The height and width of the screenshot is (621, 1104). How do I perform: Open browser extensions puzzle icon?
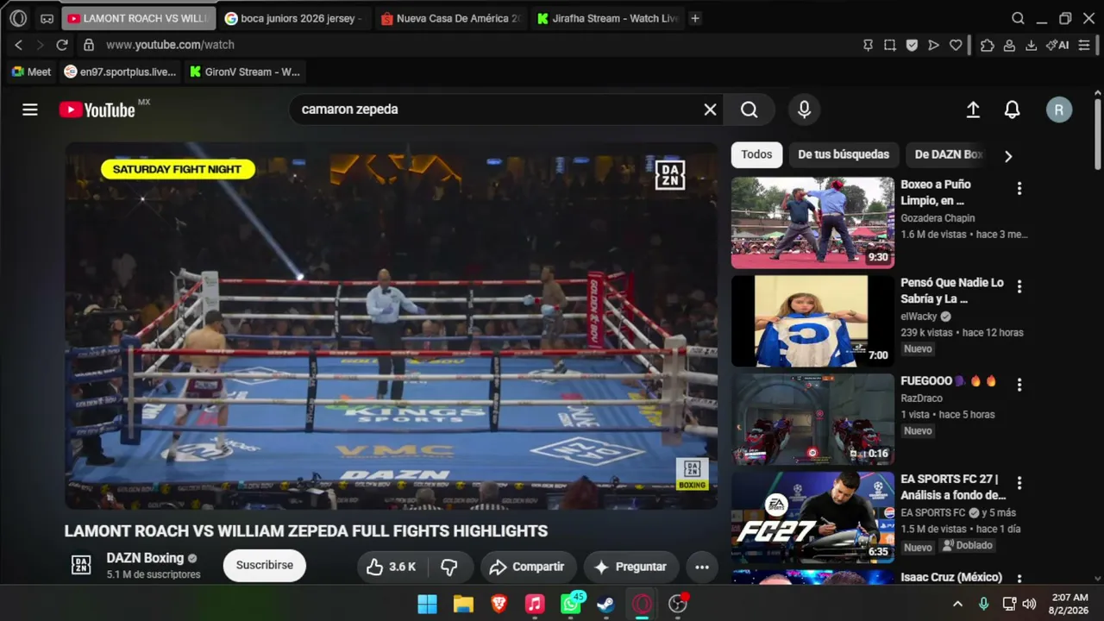click(988, 45)
